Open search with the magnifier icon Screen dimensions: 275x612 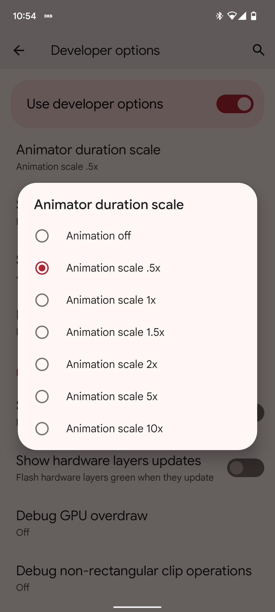(258, 50)
